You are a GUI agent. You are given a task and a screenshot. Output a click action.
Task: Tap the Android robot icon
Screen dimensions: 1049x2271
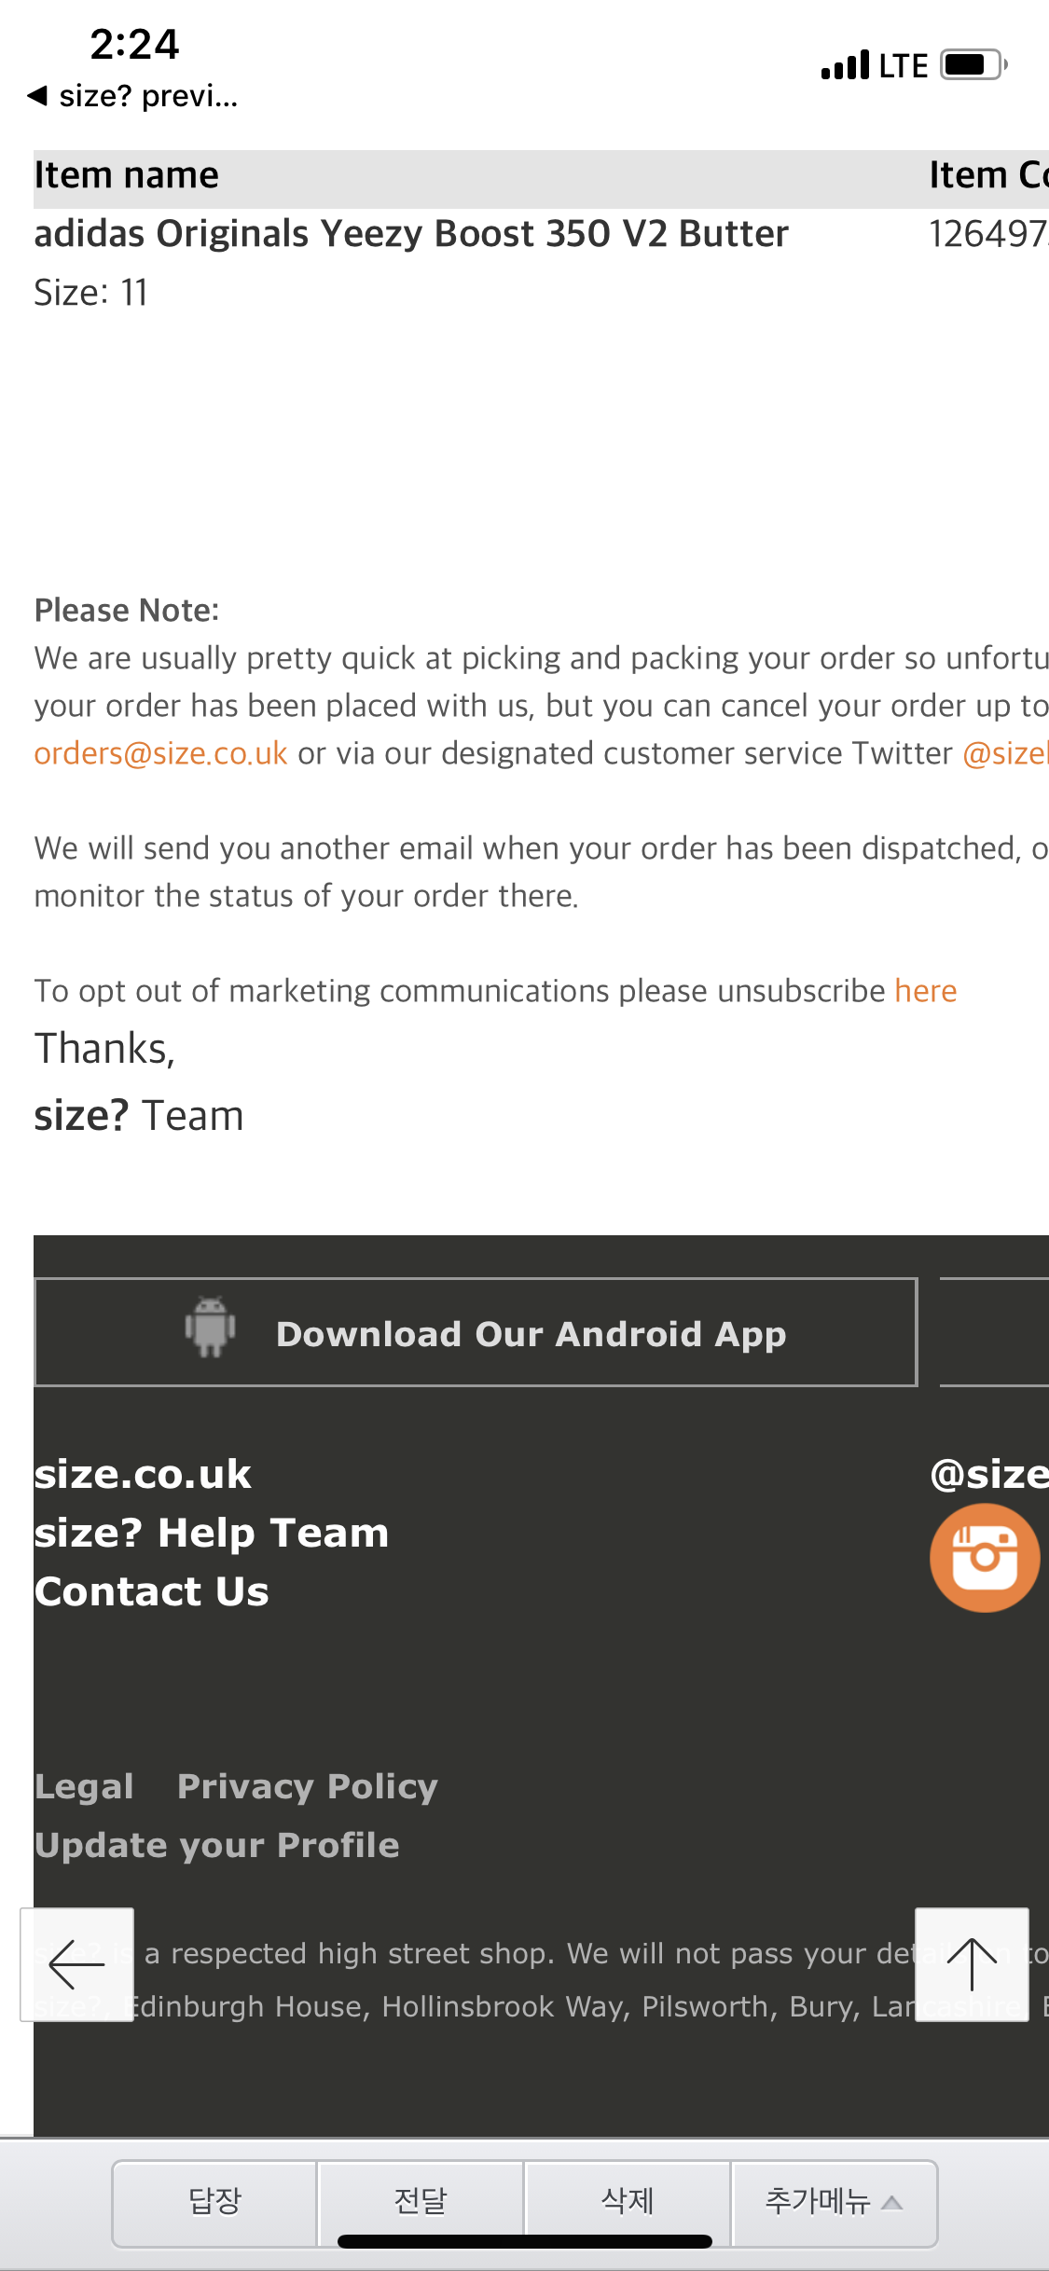click(x=211, y=1328)
